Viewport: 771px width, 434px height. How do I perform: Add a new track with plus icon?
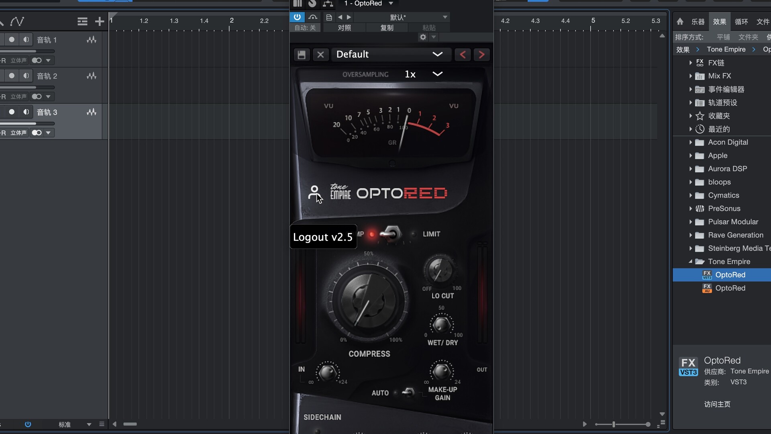pyautogui.click(x=99, y=21)
